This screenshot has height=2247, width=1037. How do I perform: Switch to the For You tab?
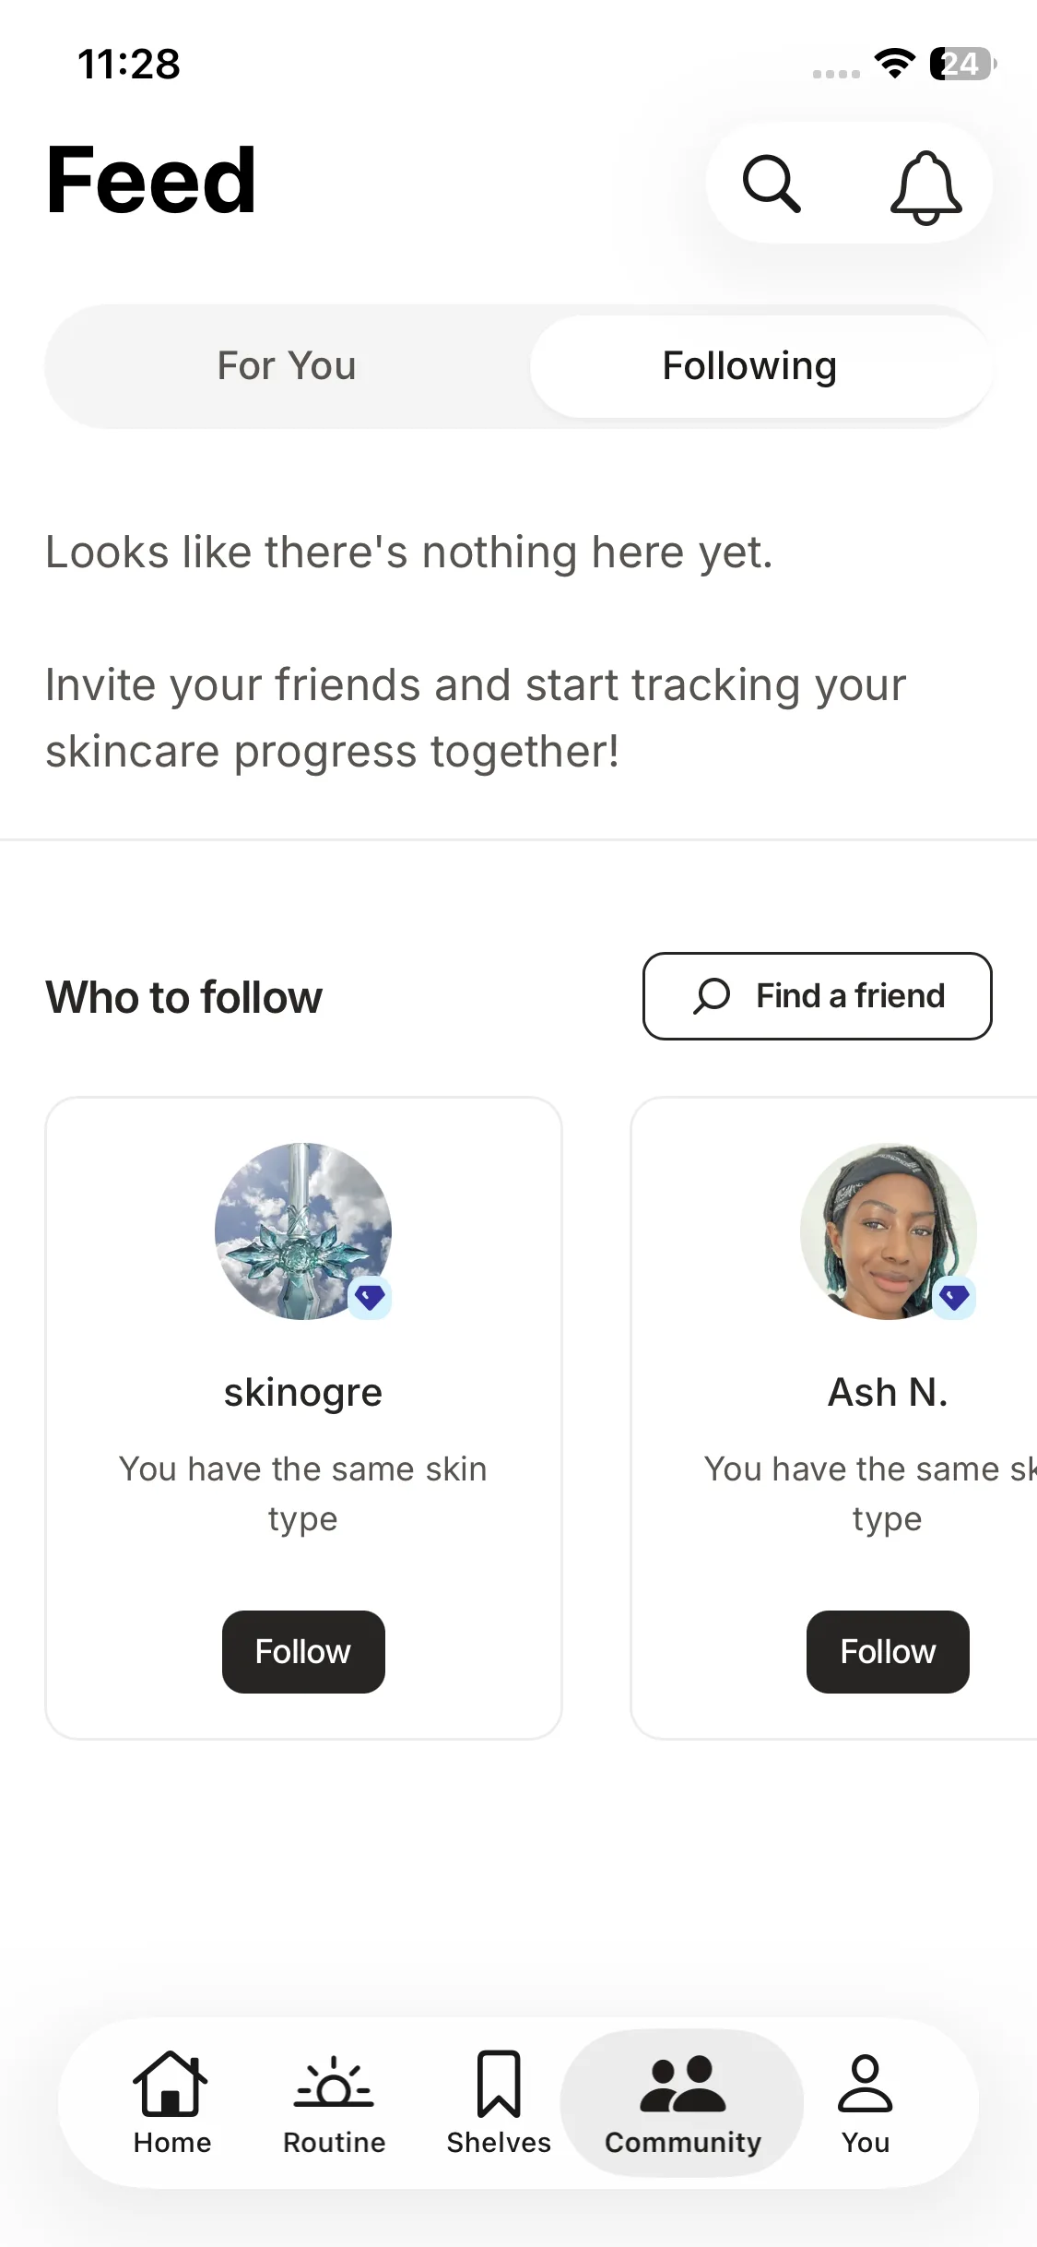pyautogui.click(x=287, y=366)
